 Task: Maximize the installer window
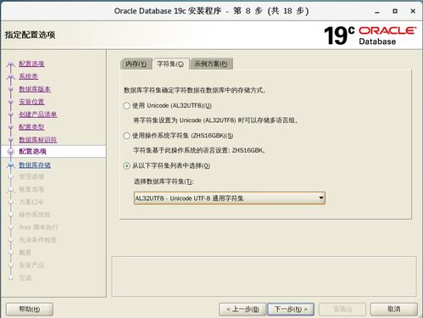pyautogui.click(x=395, y=11)
